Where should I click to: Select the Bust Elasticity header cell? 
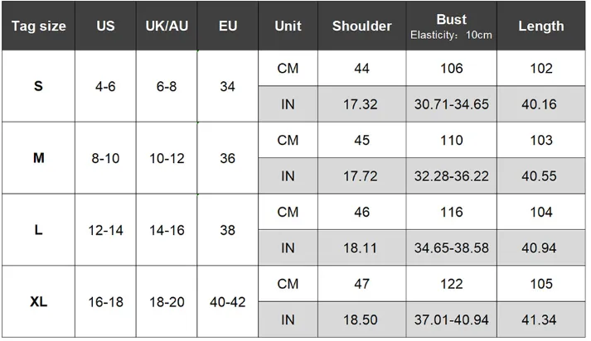tap(452, 26)
